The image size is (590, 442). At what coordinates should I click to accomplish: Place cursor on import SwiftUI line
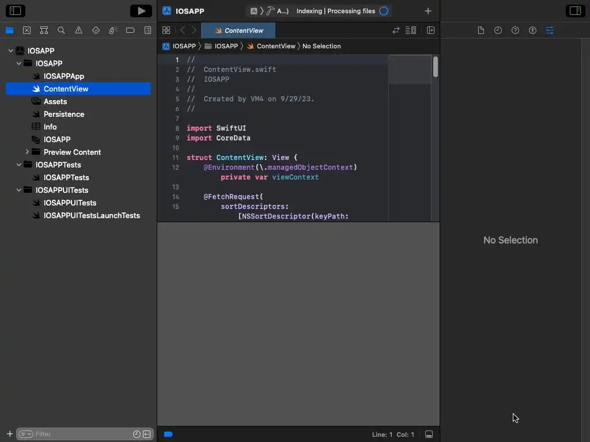216,128
